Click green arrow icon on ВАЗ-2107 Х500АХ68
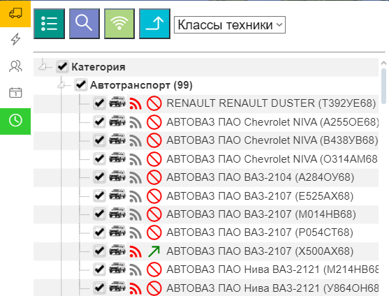The width and height of the screenshot is (389, 296). 154,251
